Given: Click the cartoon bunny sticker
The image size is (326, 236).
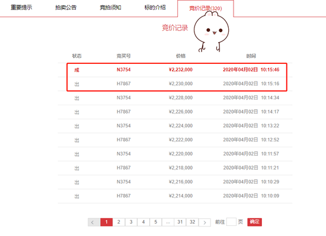Looking at the screenshot, I should pyautogui.click(x=211, y=31).
